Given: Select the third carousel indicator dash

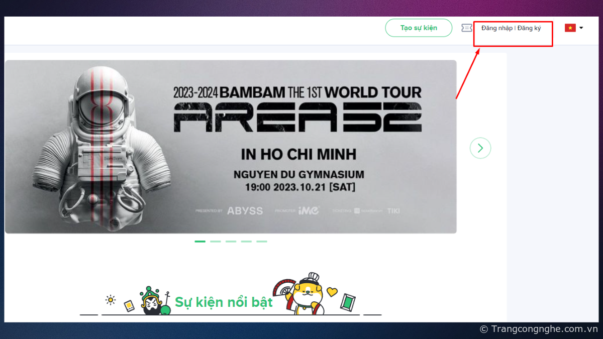Looking at the screenshot, I should point(231,242).
